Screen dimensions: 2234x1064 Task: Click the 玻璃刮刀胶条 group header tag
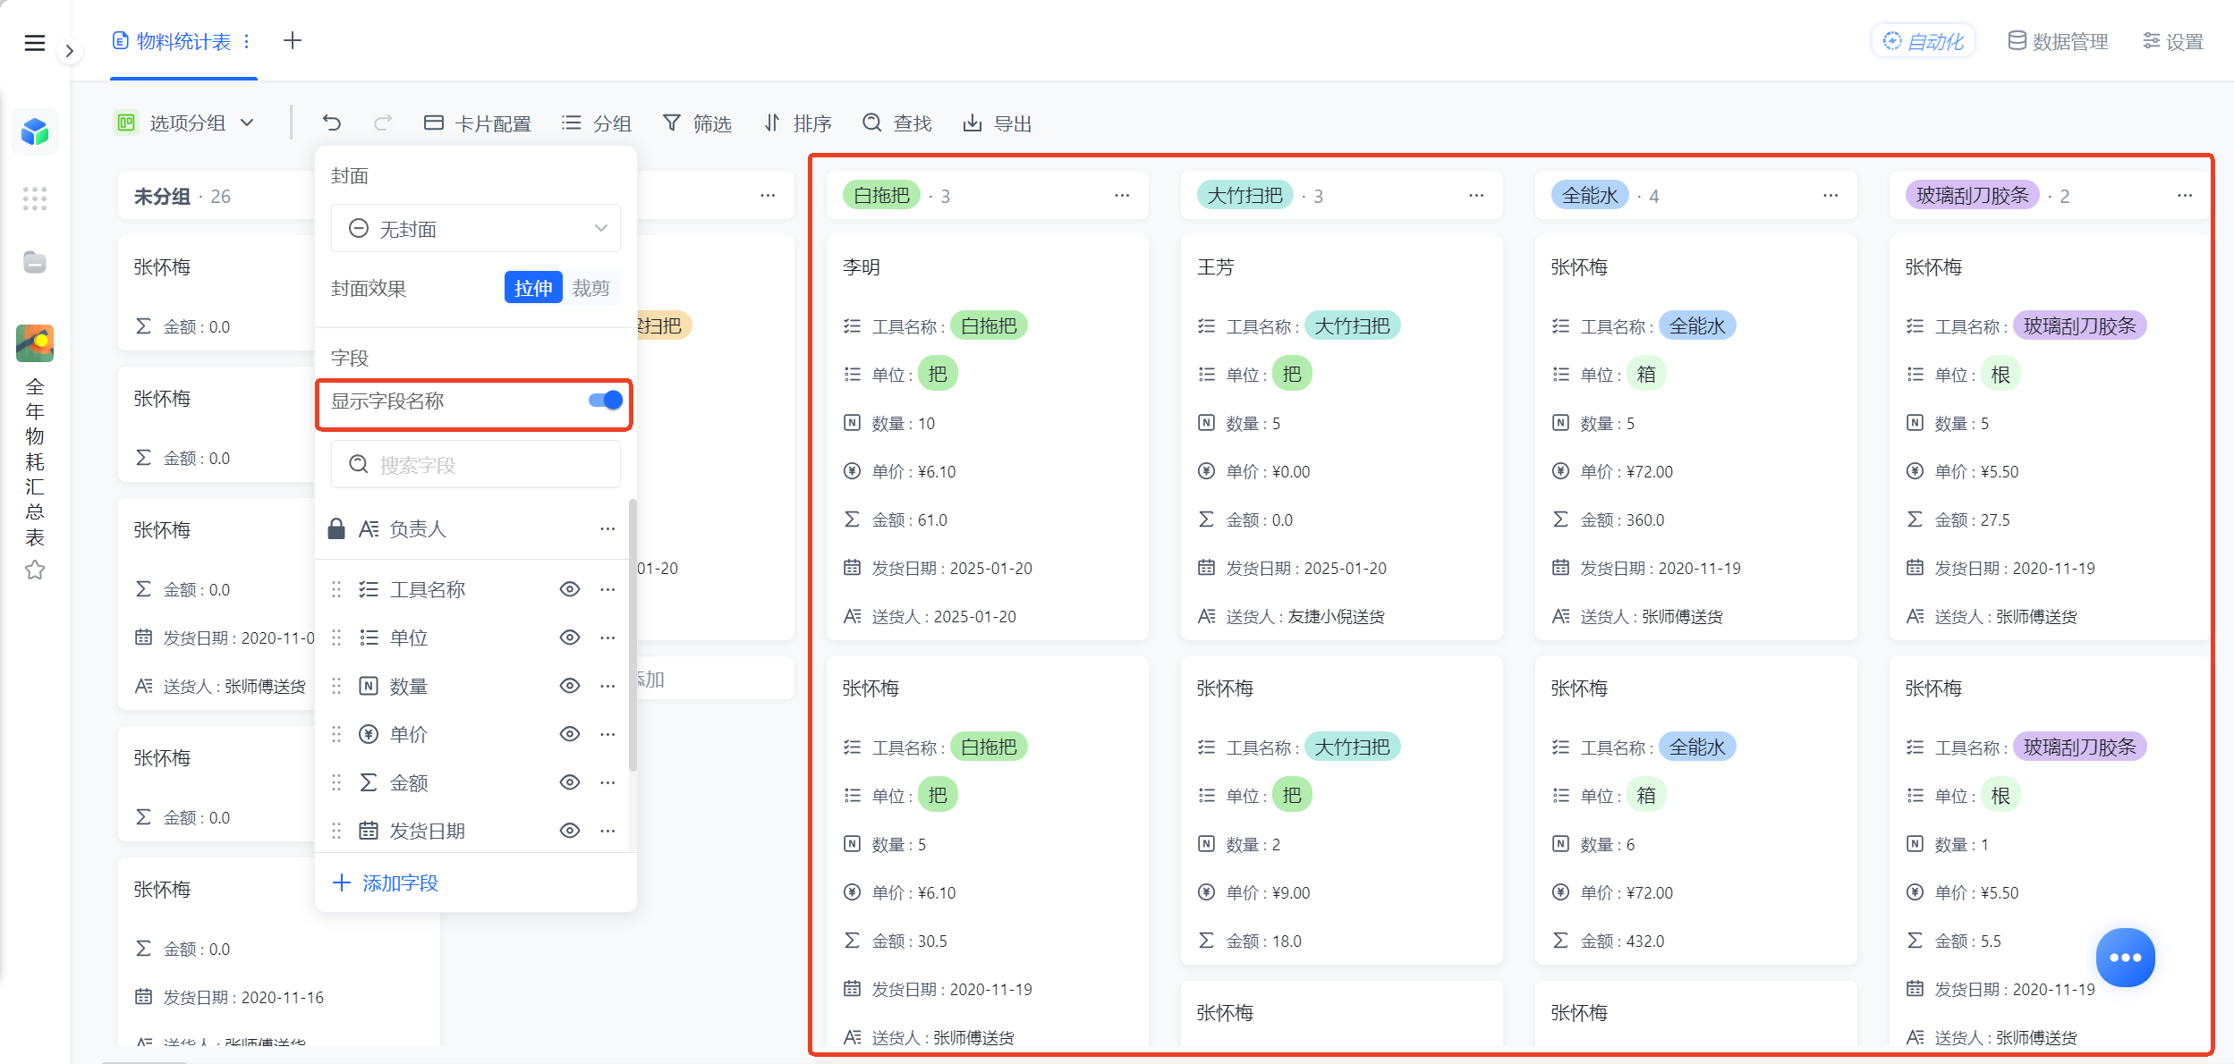pos(1973,195)
